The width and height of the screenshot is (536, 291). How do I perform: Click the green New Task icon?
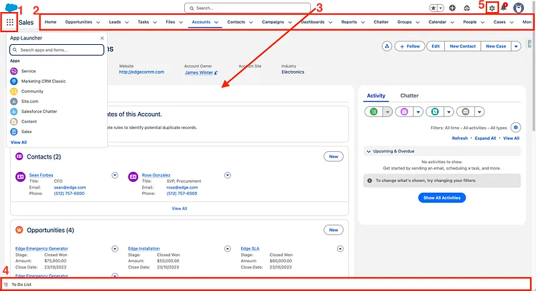(374, 112)
